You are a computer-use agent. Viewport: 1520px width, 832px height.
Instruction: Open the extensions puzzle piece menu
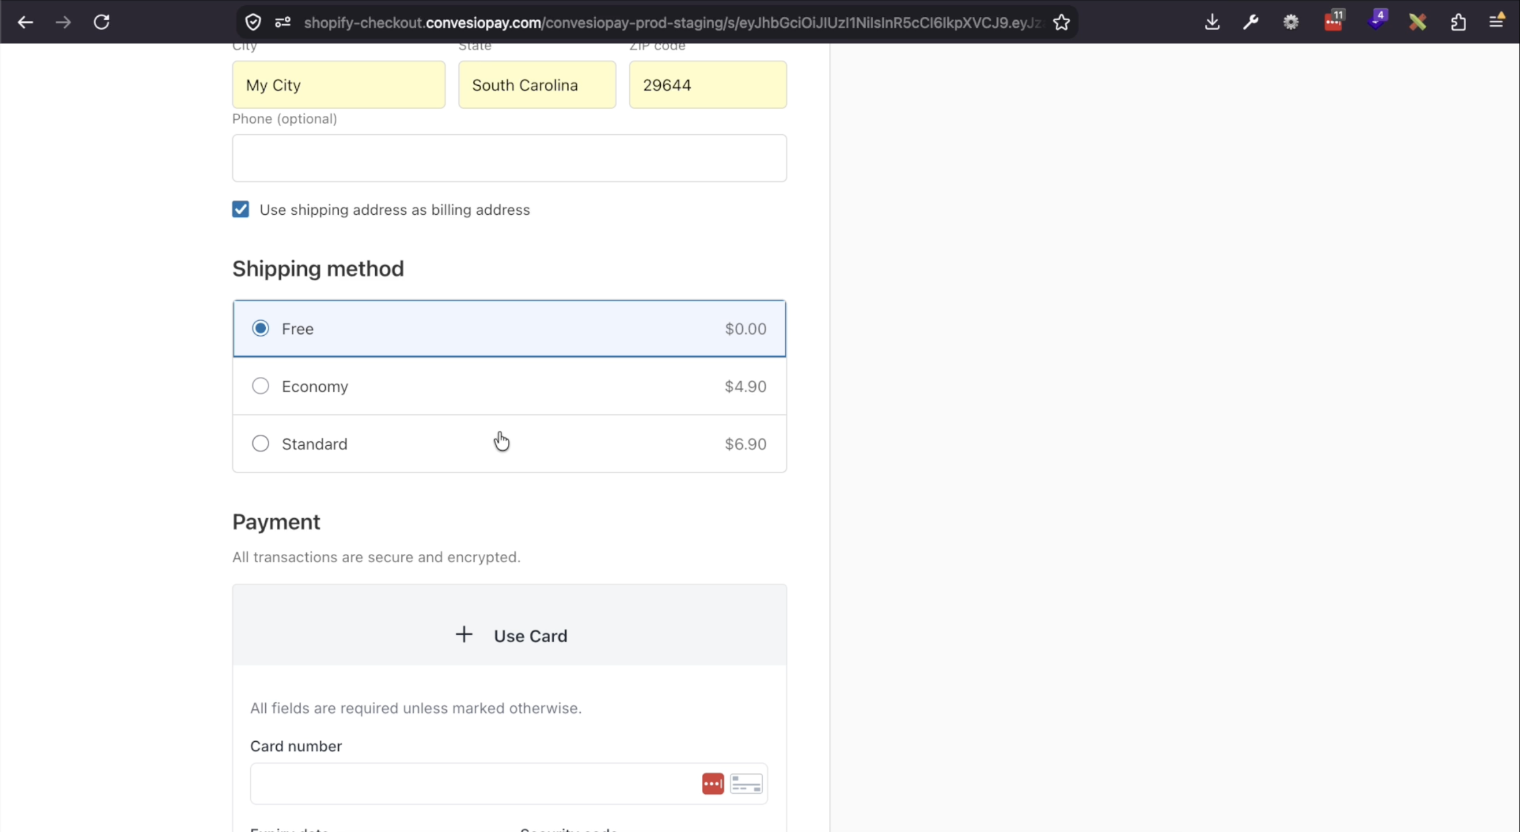1458,23
